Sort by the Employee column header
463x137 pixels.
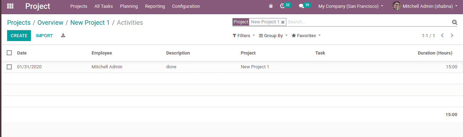coord(102,53)
